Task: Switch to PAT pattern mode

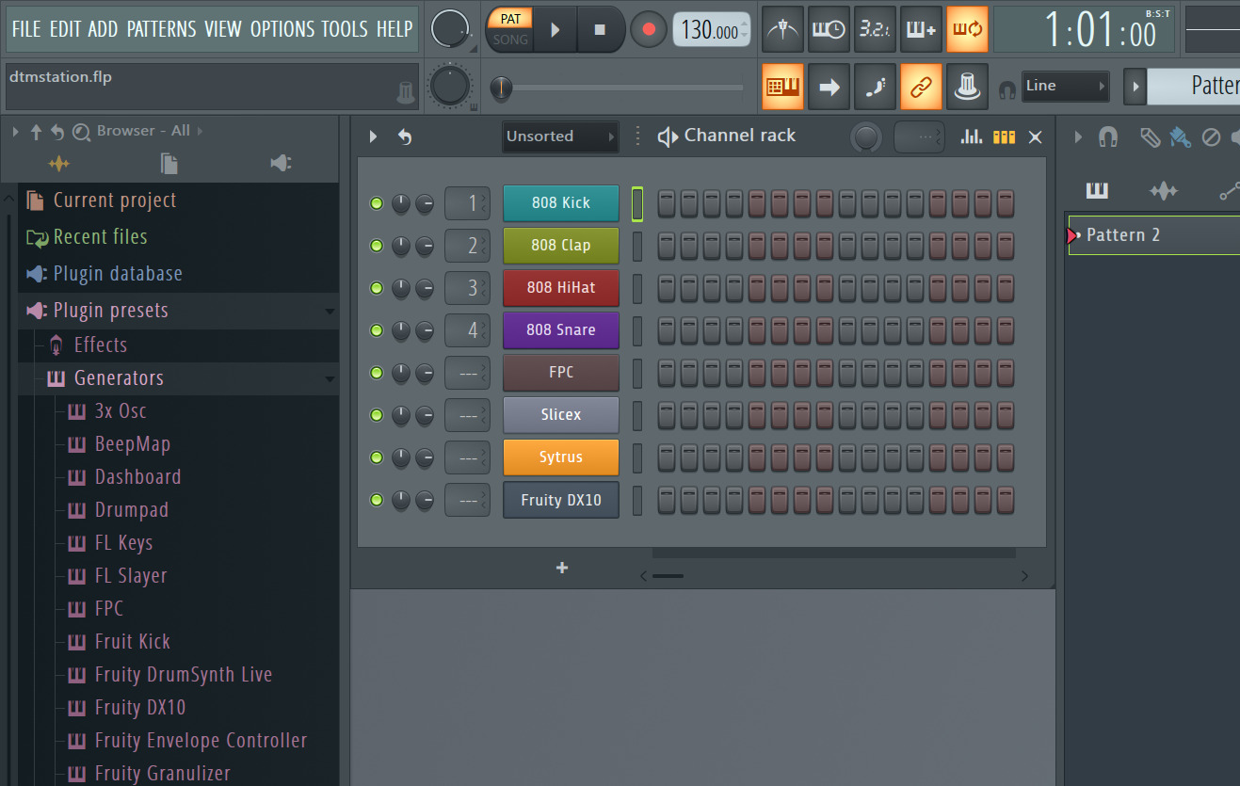Action: point(510,18)
